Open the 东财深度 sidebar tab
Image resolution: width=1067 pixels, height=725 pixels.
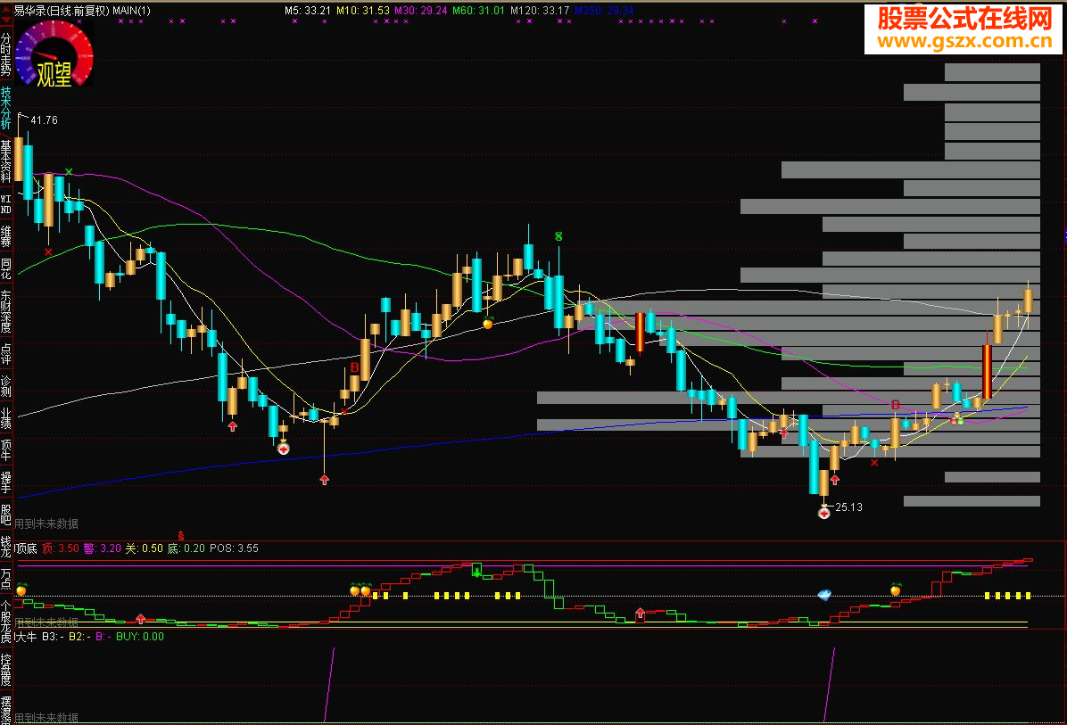point(5,311)
